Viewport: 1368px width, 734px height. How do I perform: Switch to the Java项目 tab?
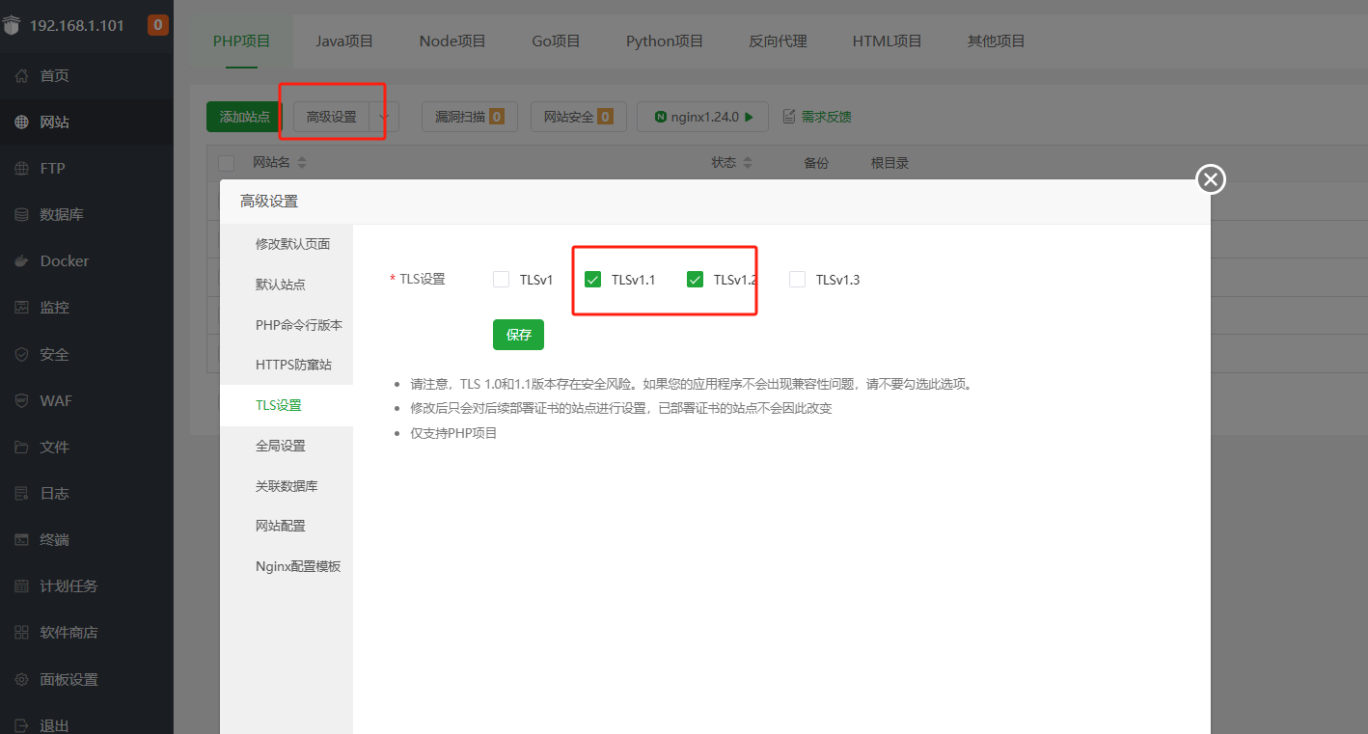tap(344, 41)
